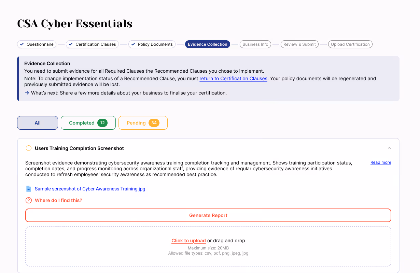Screen dimensions: 420x273
Task: Expand the description via Read more
Action: [x=381, y=162]
